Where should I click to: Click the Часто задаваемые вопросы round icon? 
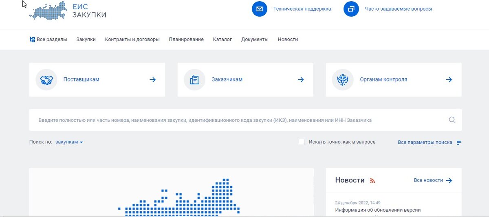tap(351, 9)
